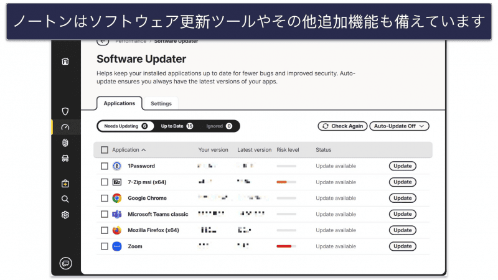The width and height of the screenshot is (498, 280).
Task: Click the Zoom red risk level bar
Action: [286, 246]
